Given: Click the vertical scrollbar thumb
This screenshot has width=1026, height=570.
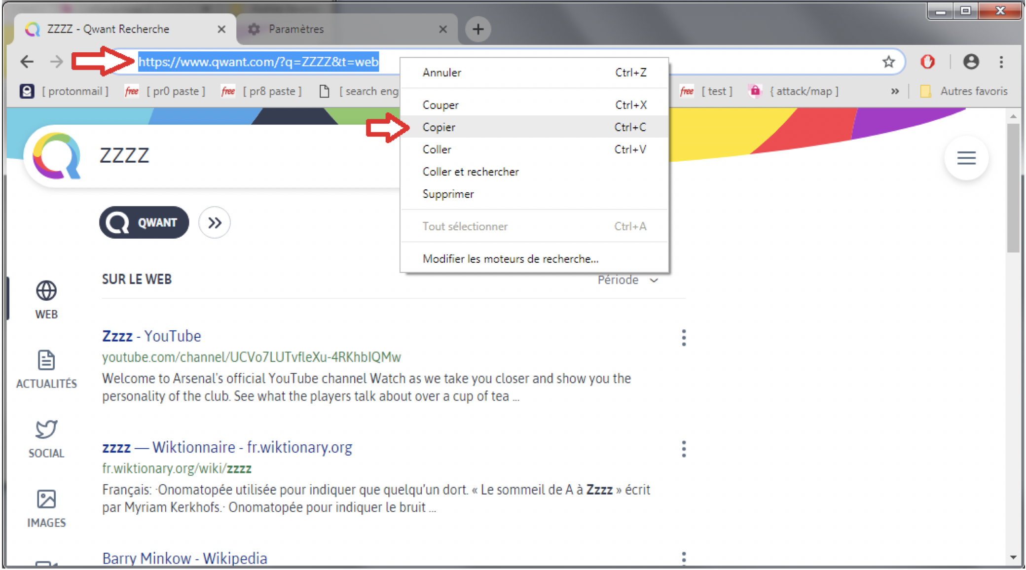Looking at the screenshot, I should [x=1013, y=188].
